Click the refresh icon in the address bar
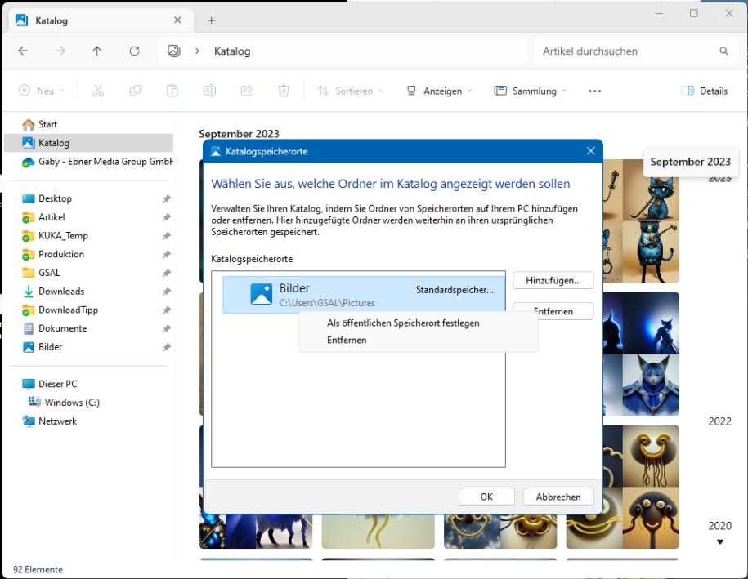 pos(134,51)
